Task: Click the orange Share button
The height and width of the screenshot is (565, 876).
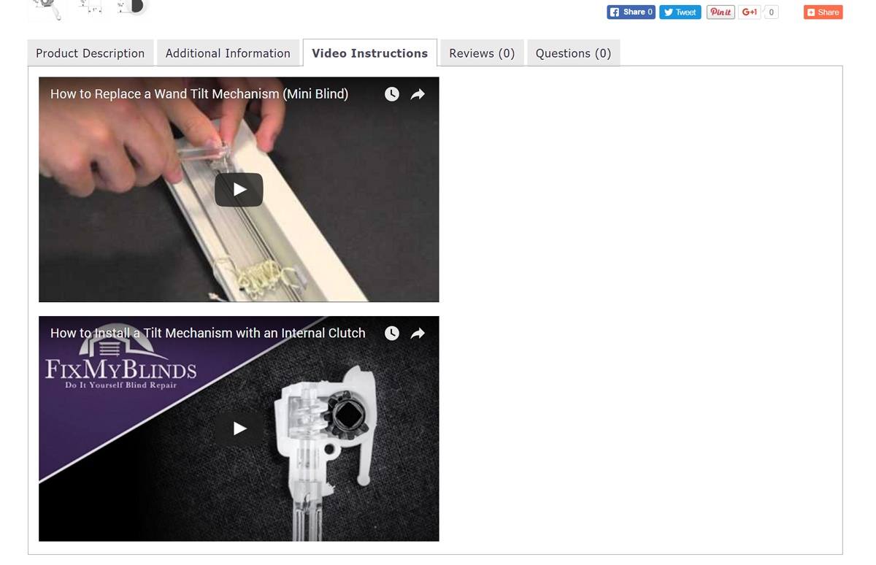Action: [823, 12]
